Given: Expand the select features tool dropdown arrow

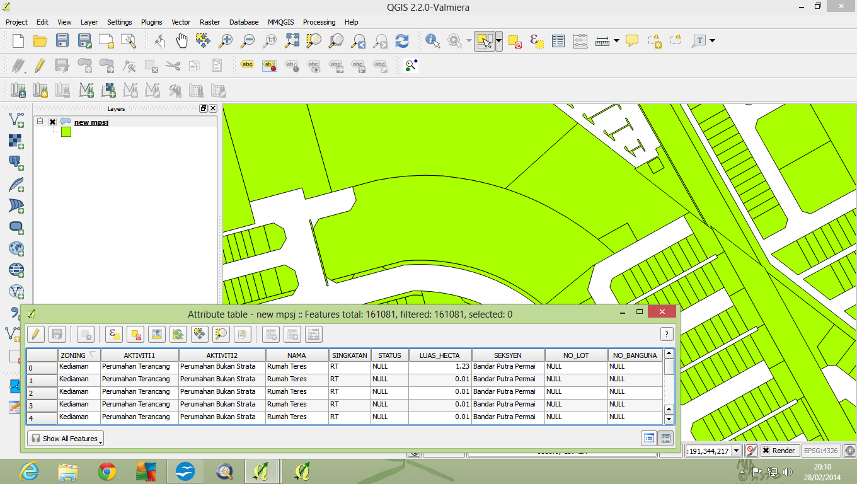Looking at the screenshot, I should click(x=499, y=41).
